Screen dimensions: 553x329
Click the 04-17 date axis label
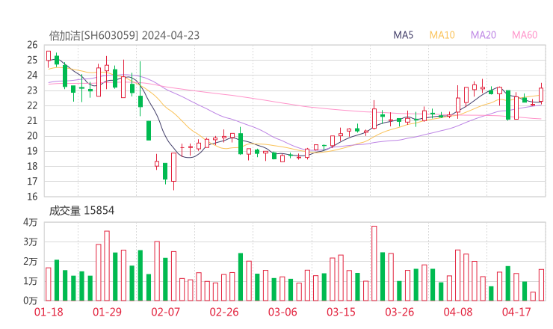516,312
